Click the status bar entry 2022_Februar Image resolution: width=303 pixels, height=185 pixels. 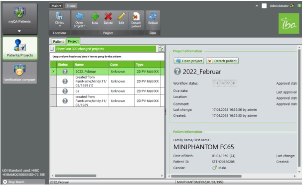pyautogui.click(x=59, y=182)
